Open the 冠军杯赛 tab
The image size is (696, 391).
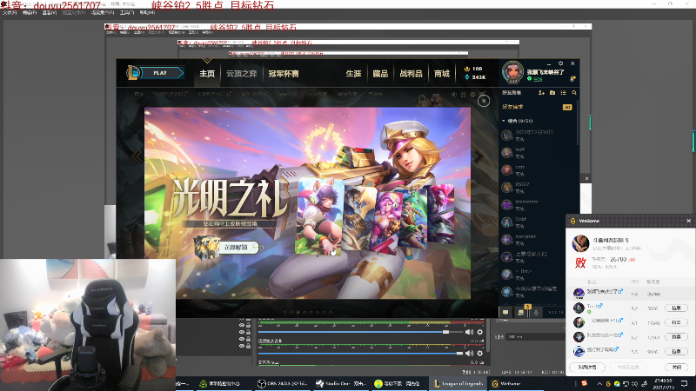284,74
